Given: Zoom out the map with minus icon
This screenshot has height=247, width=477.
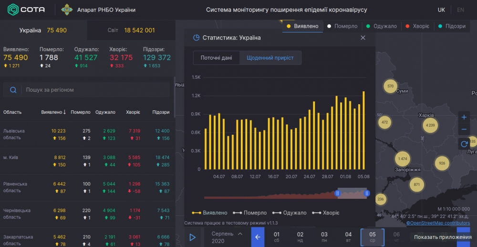Looking at the screenshot, I should (x=464, y=130).
